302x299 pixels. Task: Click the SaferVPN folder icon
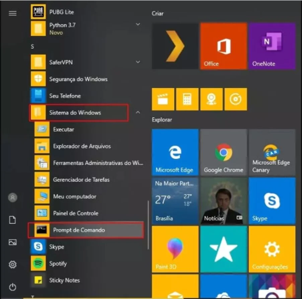coord(38,62)
